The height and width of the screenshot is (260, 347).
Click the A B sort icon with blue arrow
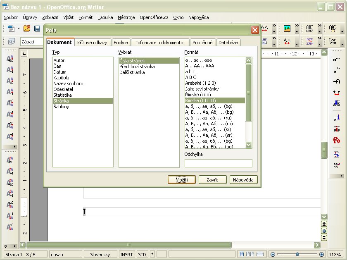[x=336, y=103]
